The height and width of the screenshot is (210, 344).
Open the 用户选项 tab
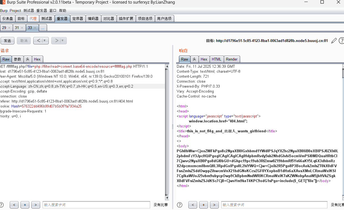(x=164, y=19)
